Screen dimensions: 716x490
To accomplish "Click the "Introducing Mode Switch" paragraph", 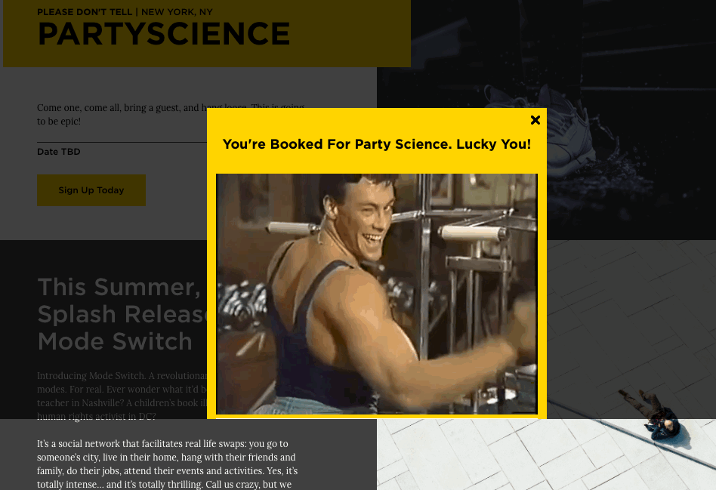I will click(122, 396).
